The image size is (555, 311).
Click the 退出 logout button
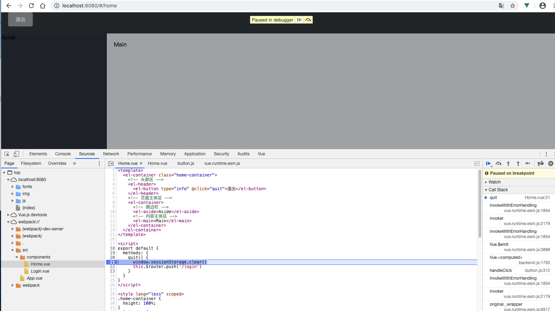pos(20,19)
